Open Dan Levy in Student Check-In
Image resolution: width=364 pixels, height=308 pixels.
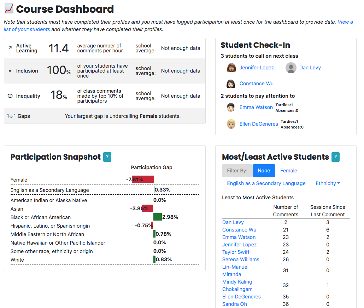click(310, 68)
